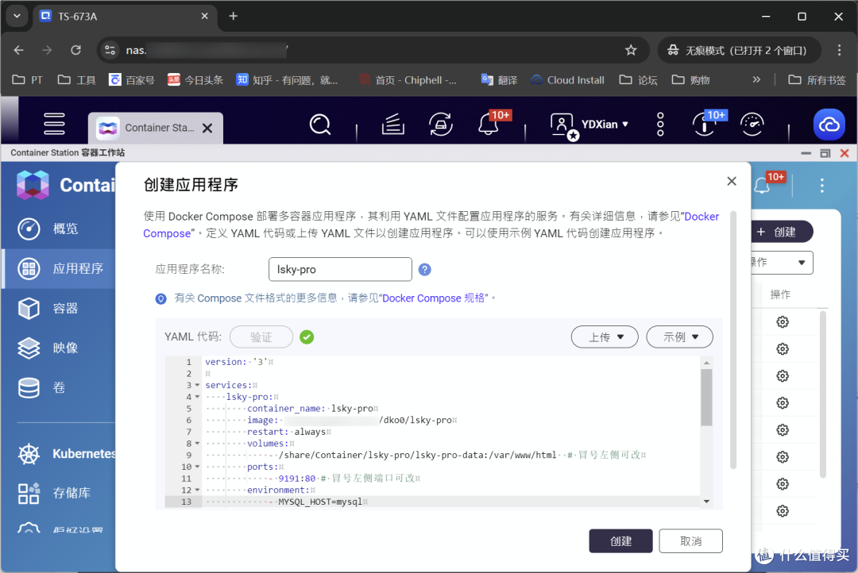
Task: Collapse the services fold arrow at line 3
Action: [x=198, y=386]
